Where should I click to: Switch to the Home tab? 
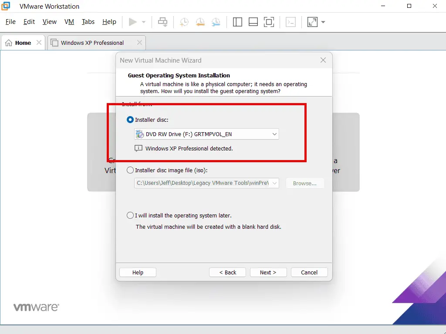23,43
